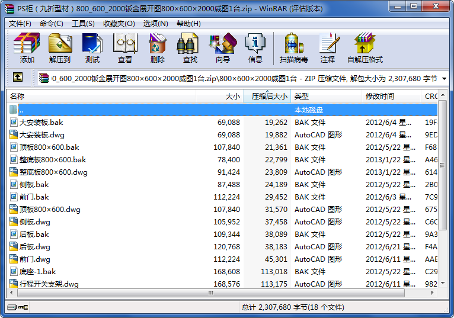This screenshot has width=454, height=318.
Task: Expand the address bar path dropdown
Action: (x=444, y=78)
